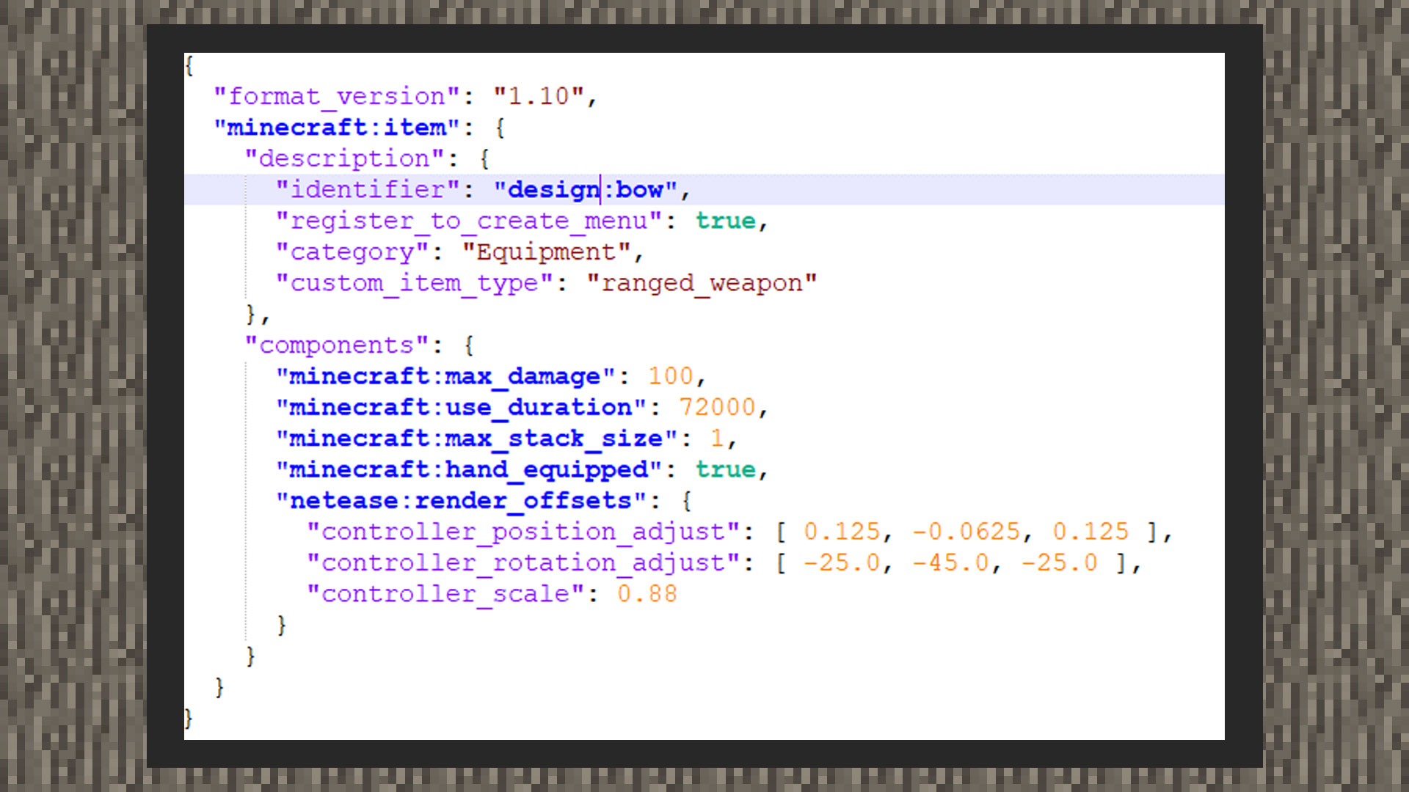Click the "components" key text

[337, 345]
